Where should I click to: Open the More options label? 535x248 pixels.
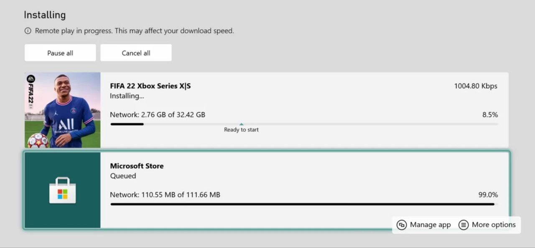(494, 225)
